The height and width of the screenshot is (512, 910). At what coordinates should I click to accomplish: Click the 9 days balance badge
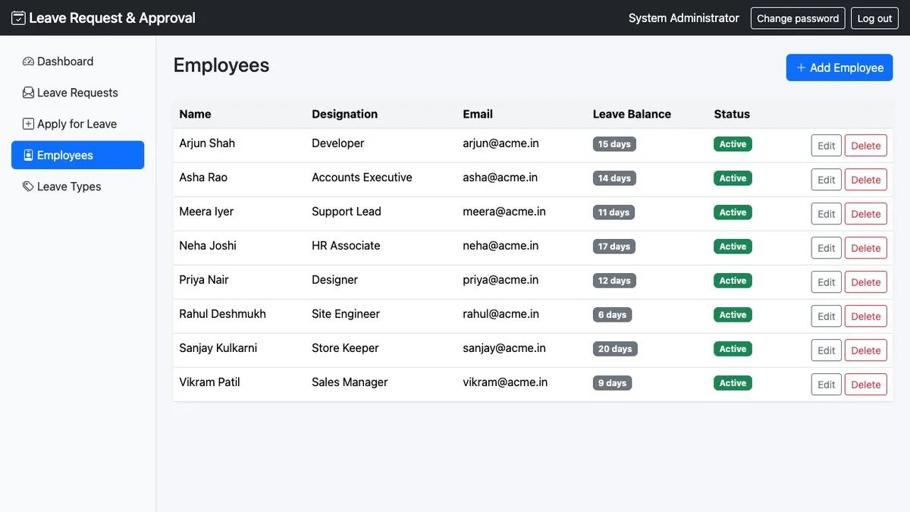coord(612,383)
